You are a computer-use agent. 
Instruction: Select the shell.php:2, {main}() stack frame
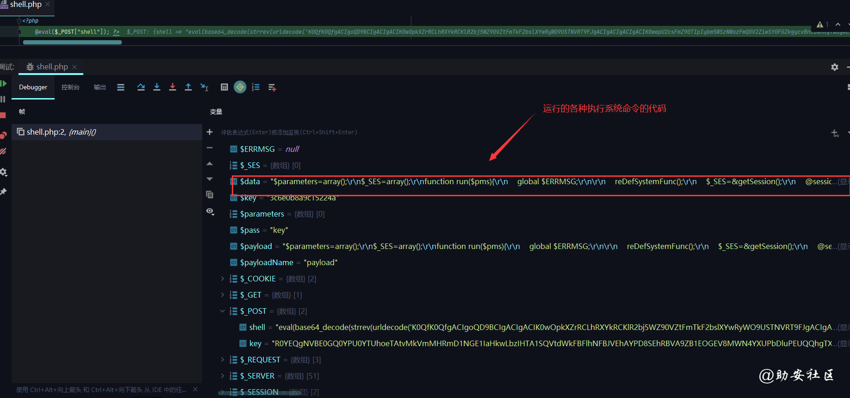tap(107, 132)
